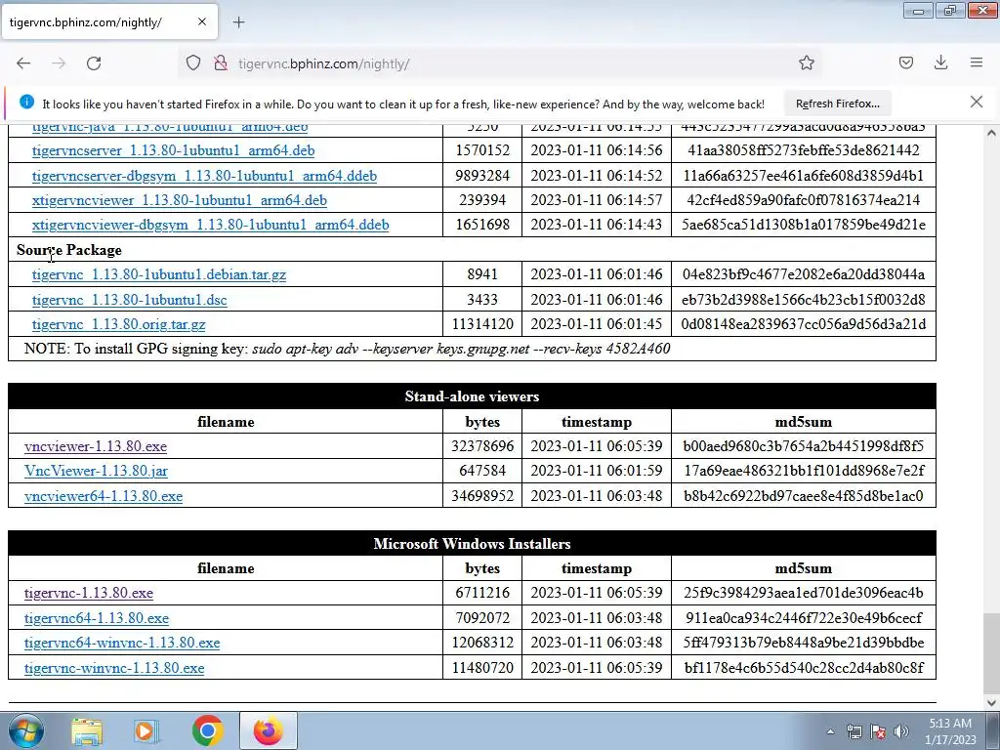Open the Save to Pocket icon

click(x=905, y=63)
